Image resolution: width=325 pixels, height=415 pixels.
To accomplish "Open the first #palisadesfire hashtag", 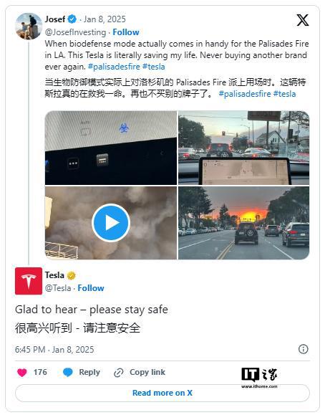I will click(x=114, y=67).
